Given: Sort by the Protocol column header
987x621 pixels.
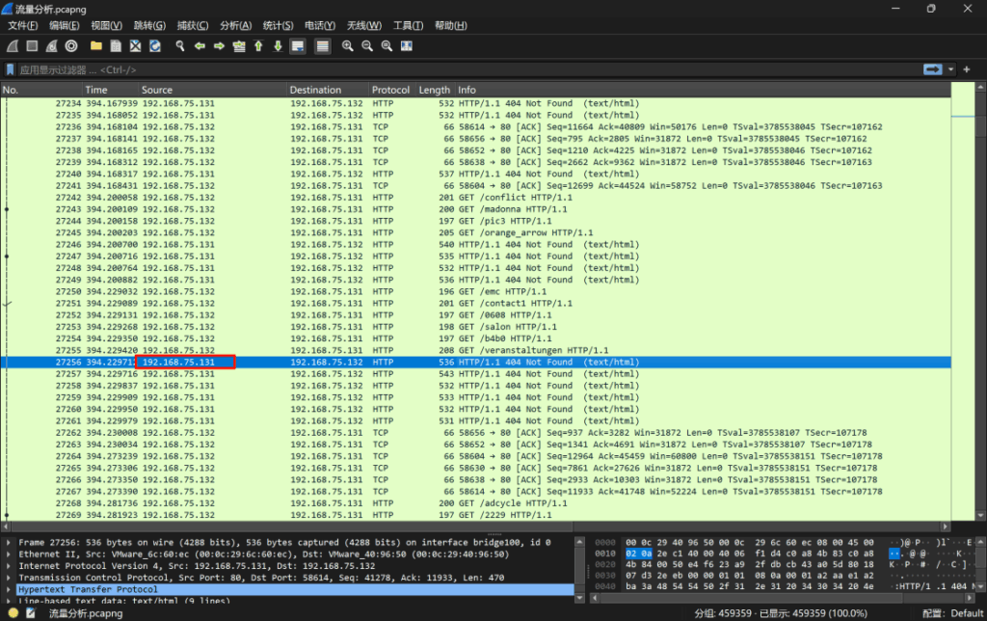Looking at the screenshot, I should coord(390,90).
